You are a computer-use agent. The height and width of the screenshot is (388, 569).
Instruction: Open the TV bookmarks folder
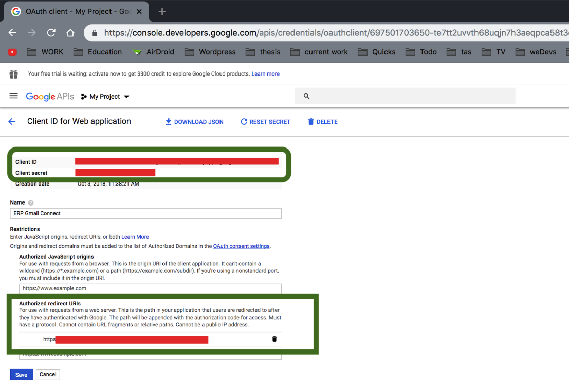coord(493,52)
